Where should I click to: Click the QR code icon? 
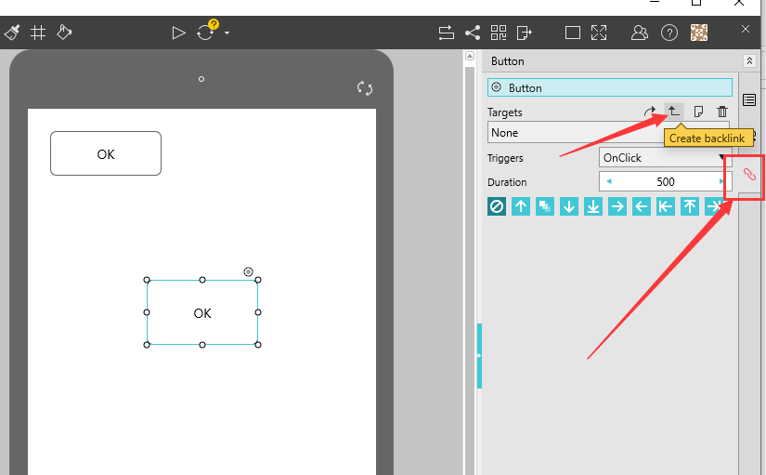coord(499,33)
